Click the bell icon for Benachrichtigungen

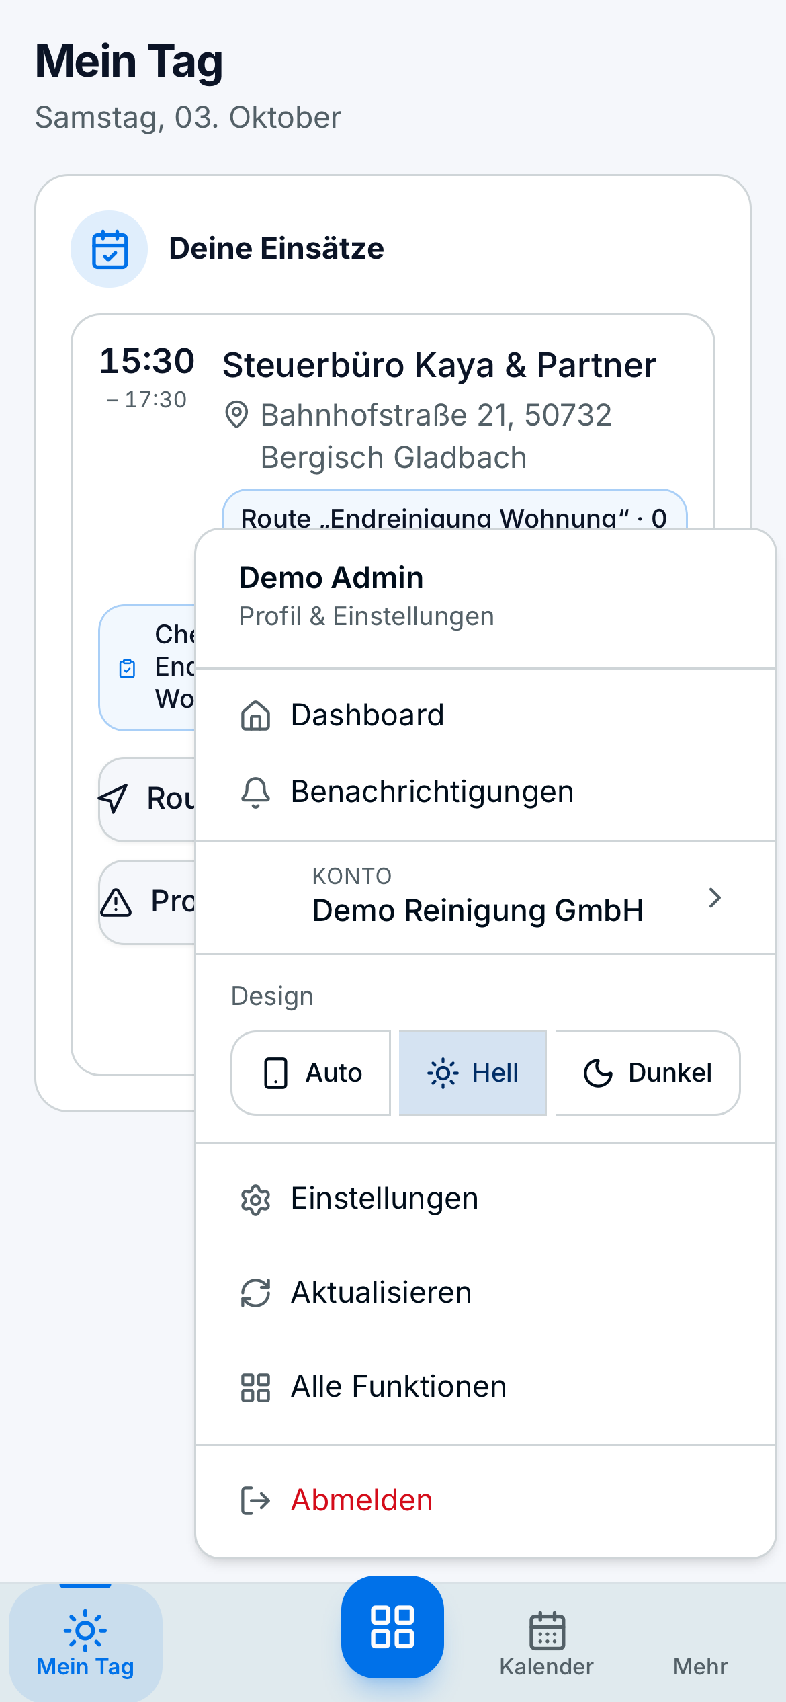(x=255, y=793)
